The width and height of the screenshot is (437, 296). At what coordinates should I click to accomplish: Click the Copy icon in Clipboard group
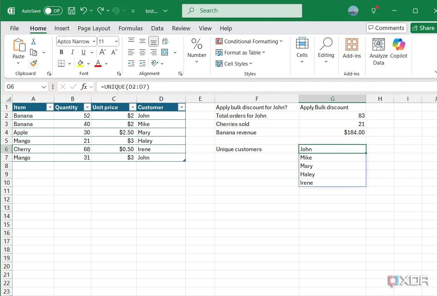(x=34, y=53)
